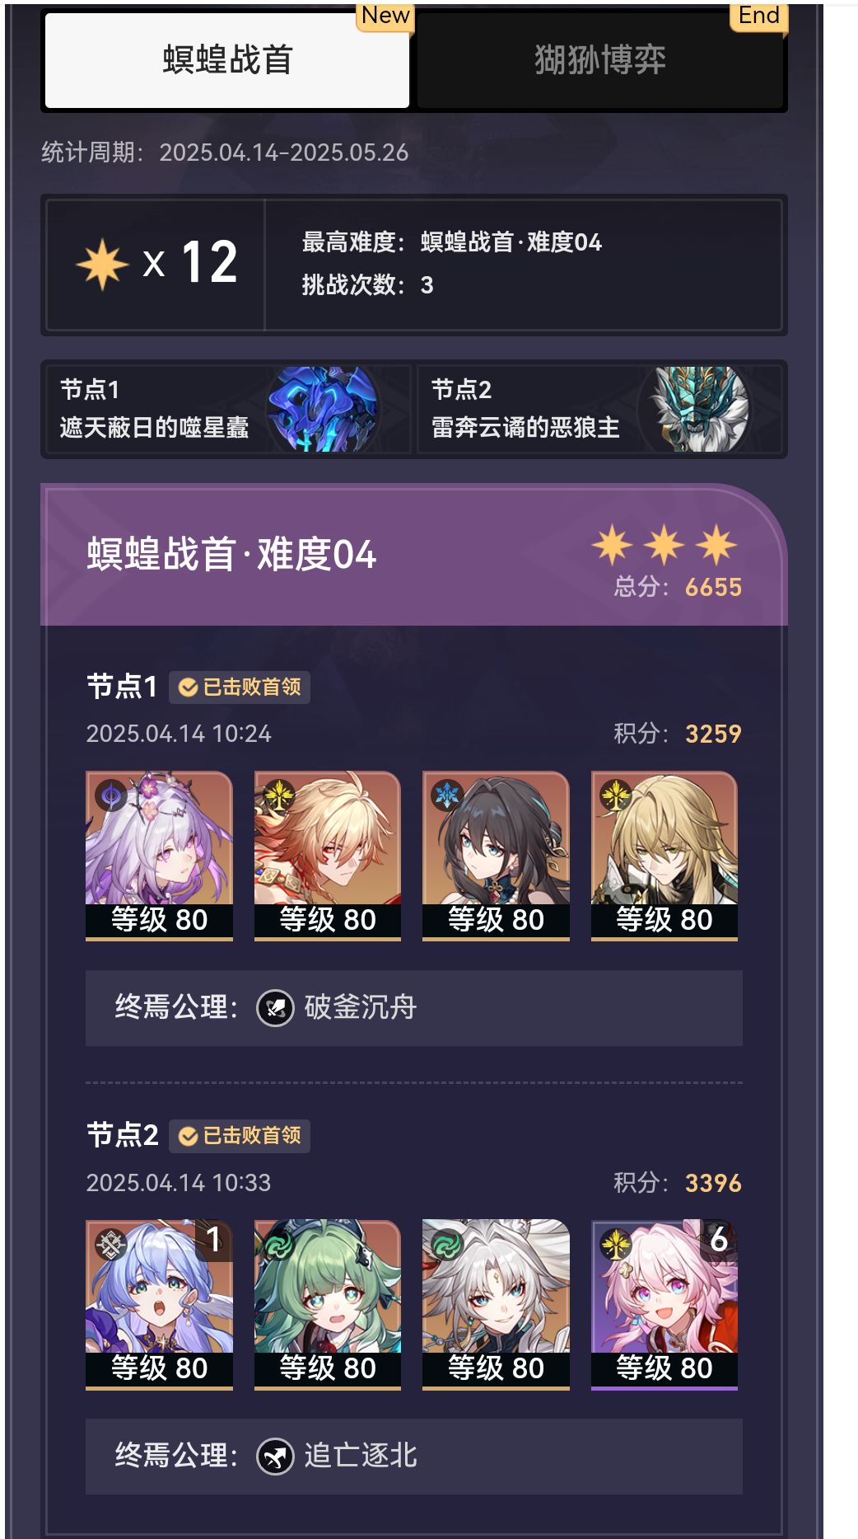Open the green-haired character in node 2
Viewport: 858px width, 1539px height.
[x=328, y=1305]
